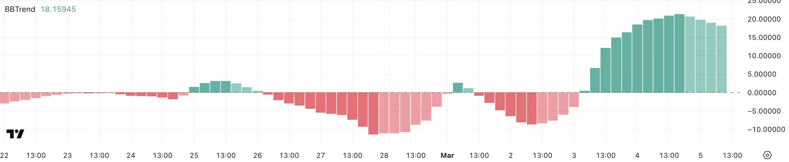This screenshot has height=162, width=789.
Task: Click the 10.00000 price scale label
Action: 764,56
